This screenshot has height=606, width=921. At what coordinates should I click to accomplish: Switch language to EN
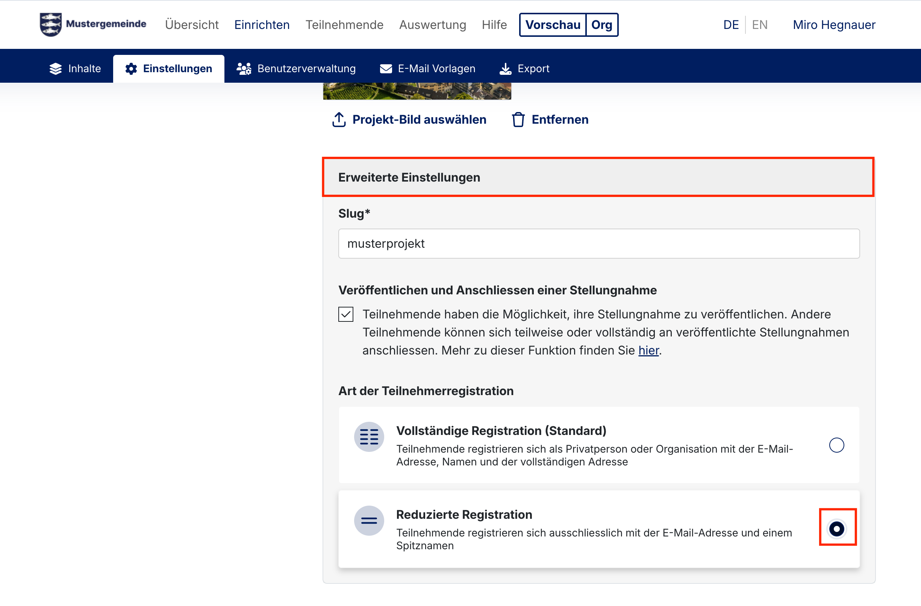759,25
